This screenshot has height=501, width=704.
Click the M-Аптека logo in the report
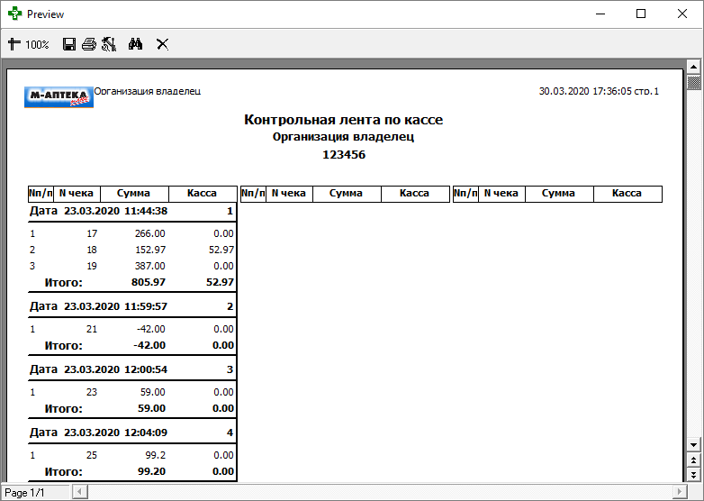[59, 96]
